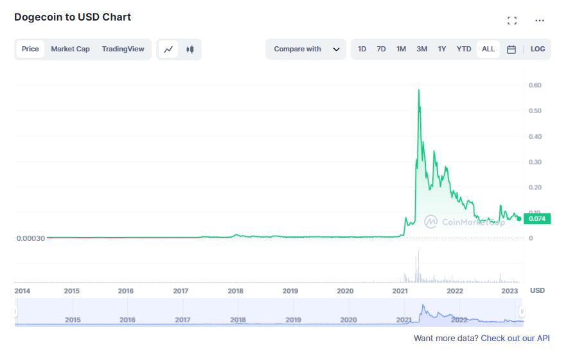Image resolution: width=568 pixels, height=361 pixels.
Task: Click the current price 0.074 label
Action: click(x=537, y=219)
